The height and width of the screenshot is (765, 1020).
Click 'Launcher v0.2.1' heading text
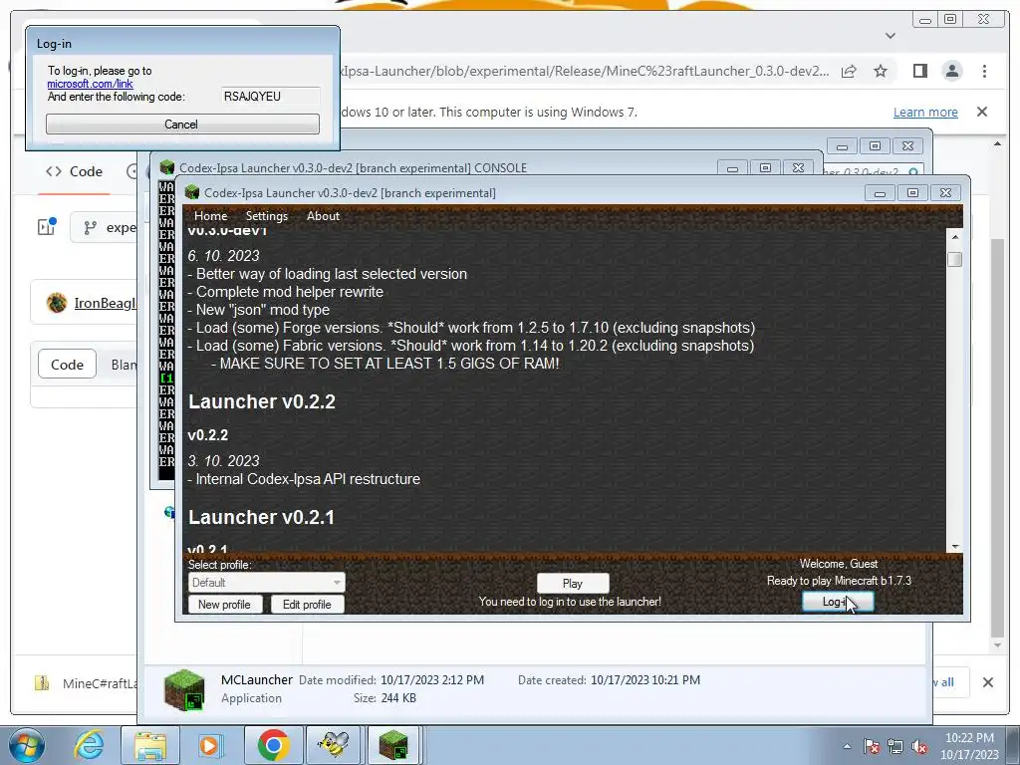point(261,517)
